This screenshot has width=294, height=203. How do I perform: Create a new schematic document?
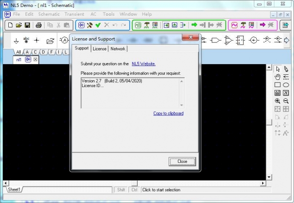pos(10,25)
